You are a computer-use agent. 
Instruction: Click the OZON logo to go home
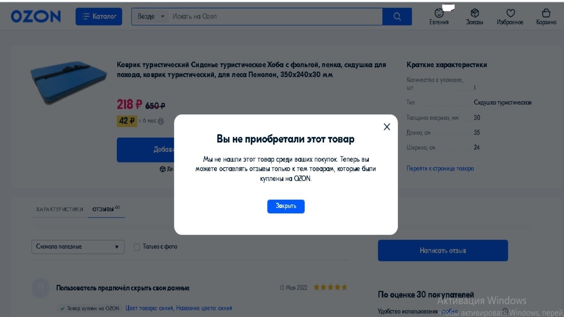click(36, 16)
